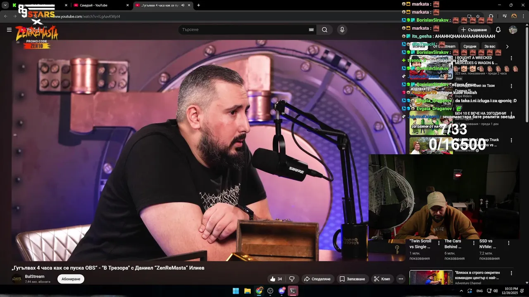Open Discord from the taskbar
Screen dimensions: 529x297
[x=282, y=291]
